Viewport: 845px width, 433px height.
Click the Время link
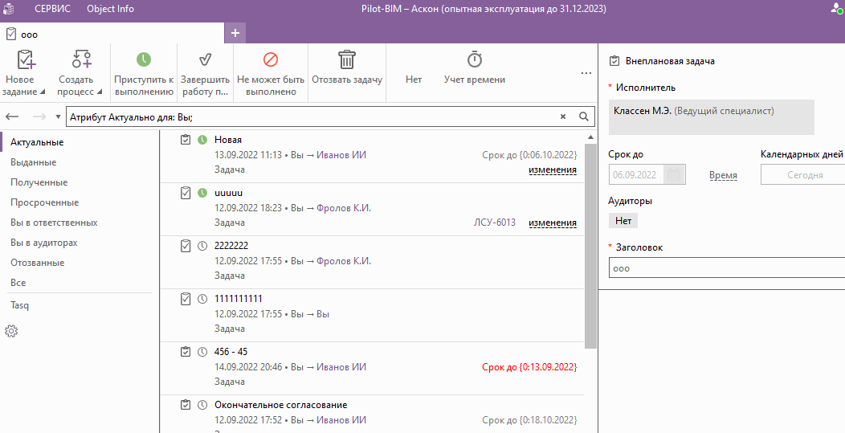coord(723,175)
